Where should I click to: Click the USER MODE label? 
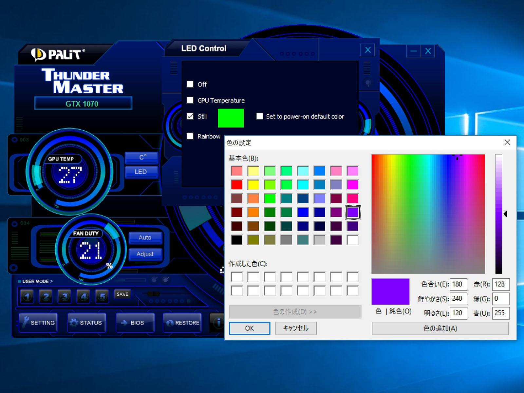[37, 281]
